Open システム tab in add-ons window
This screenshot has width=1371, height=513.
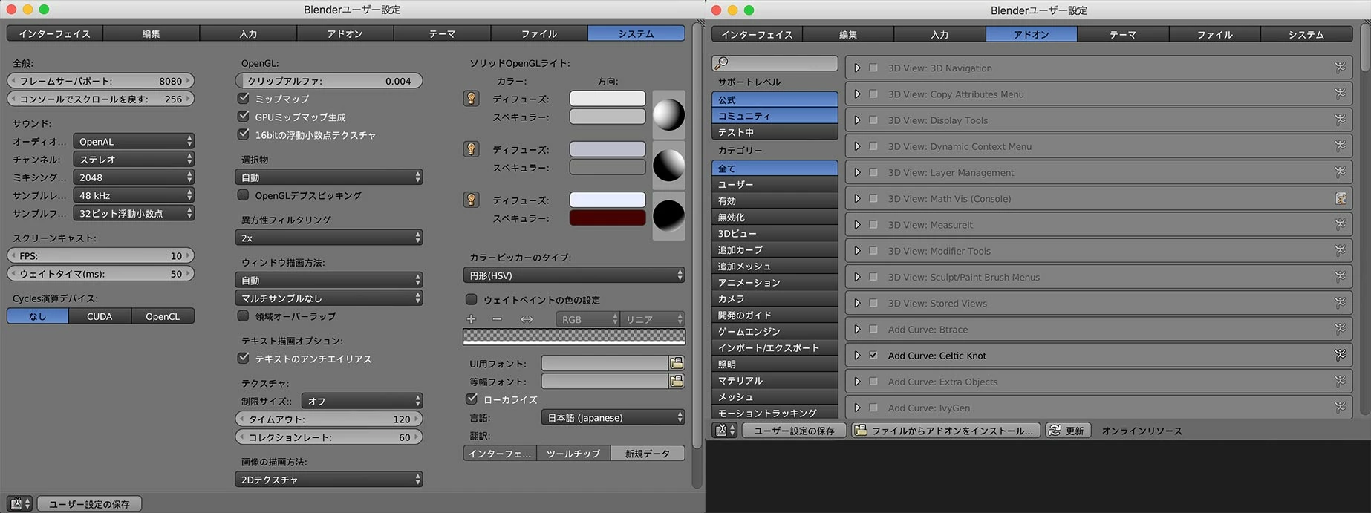coord(1306,34)
